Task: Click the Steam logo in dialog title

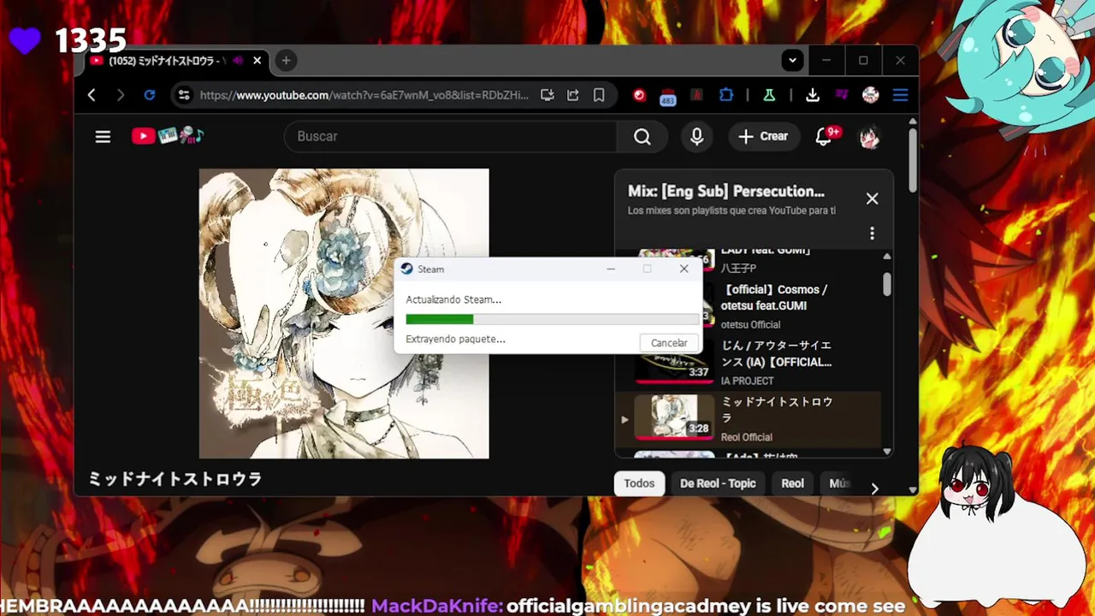Action: (407, 269)
